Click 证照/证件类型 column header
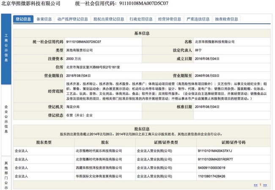This screenshot has height=190, width=275. point(166,142)
